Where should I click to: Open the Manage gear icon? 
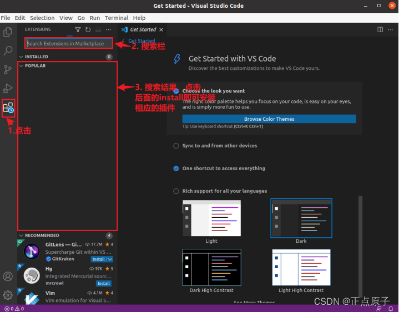[8, 295]
